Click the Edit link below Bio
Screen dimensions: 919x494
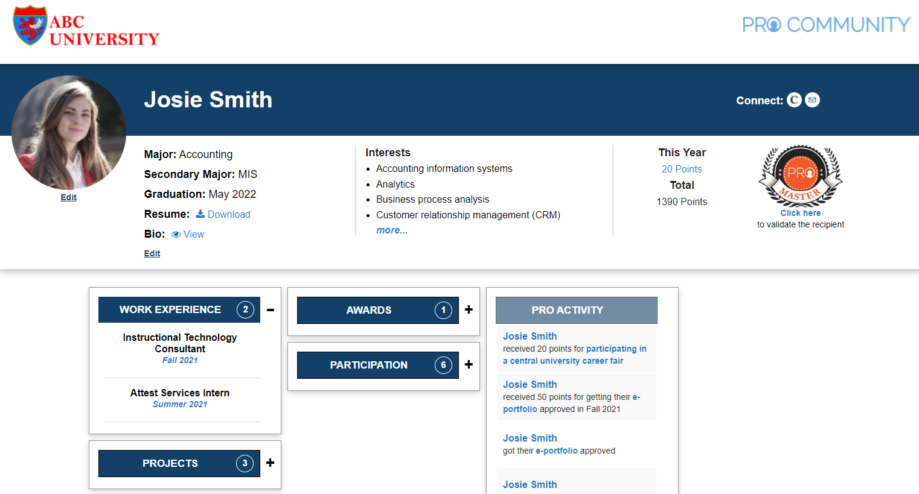[152, 253]
